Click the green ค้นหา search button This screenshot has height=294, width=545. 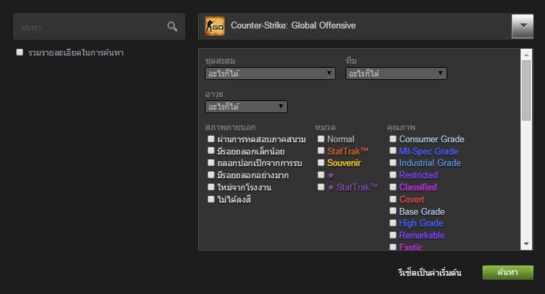click(x=508, y=272)
